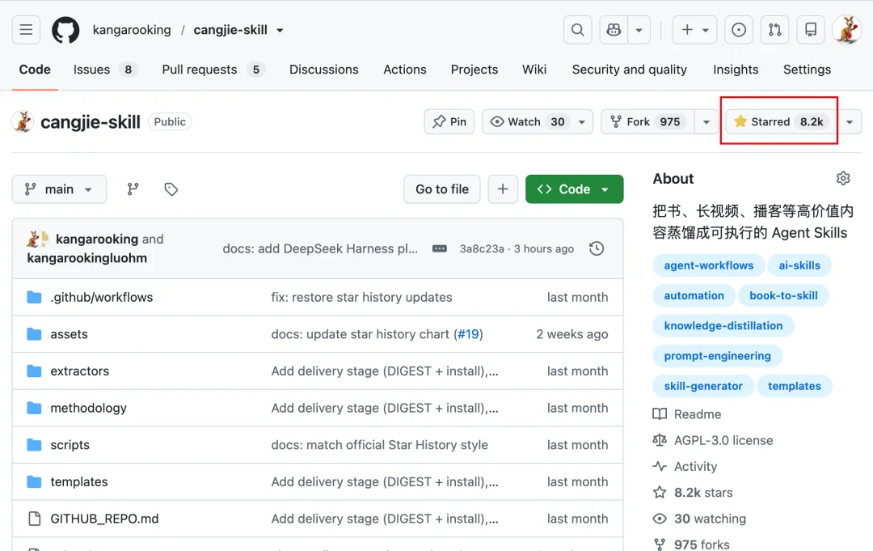The width and height of the screenshot is (873, 551).
Task: Open the green Code clone dropdown
Action: [574, 189]
